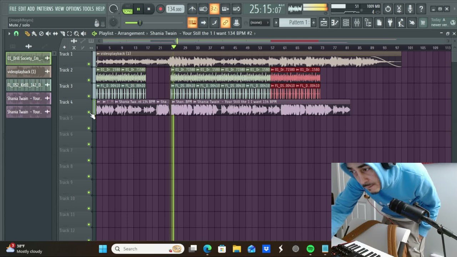Image resolution: width=457 pixels, height=257 pixels.
Task: Open the PATTERNS menu
Action: point(45,9)
